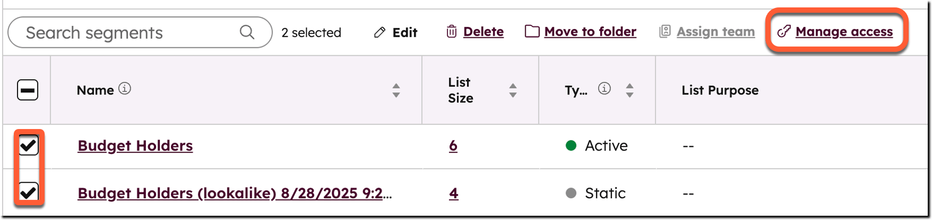932x220 pixels.
Task: Sort by Type column arrows
Action: coord(629,90)
